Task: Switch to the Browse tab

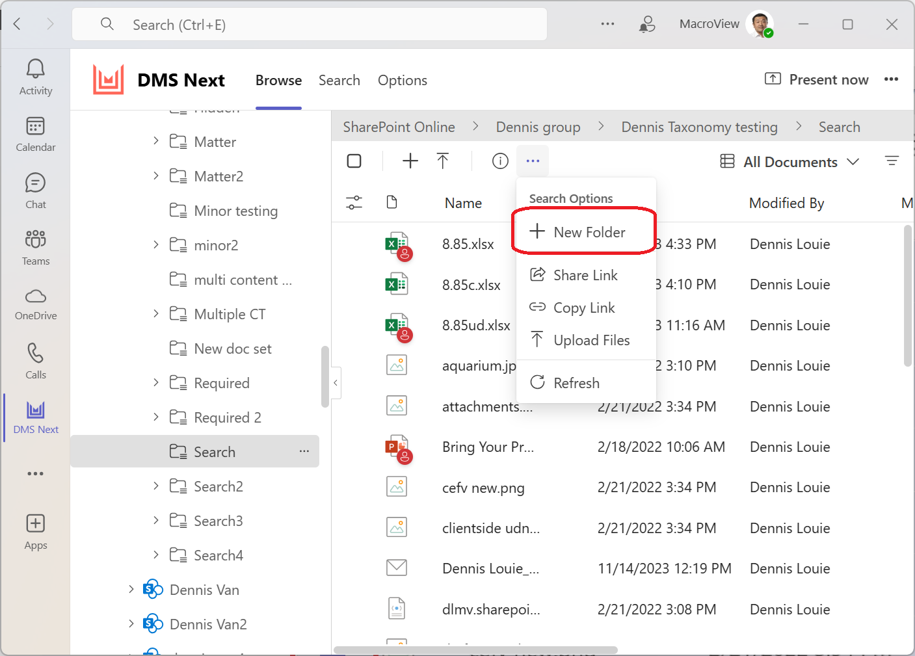Action: [278, 80]
